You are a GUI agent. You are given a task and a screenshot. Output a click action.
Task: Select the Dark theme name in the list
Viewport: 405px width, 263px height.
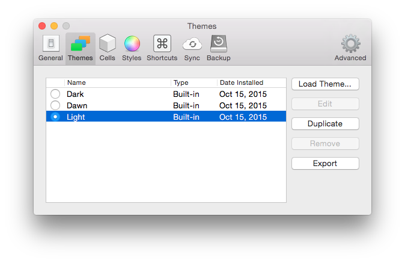pos(75,94)
